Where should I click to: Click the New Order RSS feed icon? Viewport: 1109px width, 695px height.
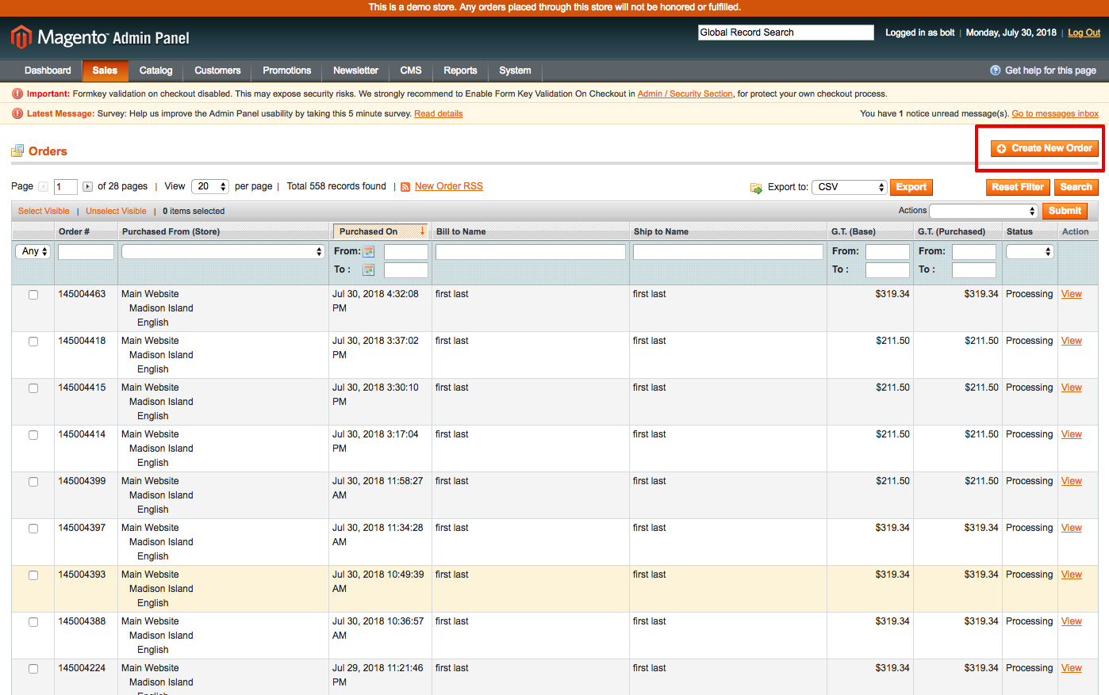(405, 187)
